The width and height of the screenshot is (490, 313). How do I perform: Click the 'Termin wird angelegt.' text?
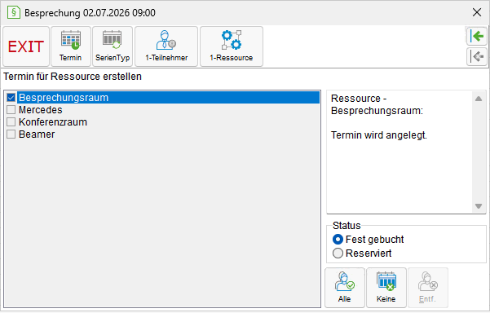(379, 135)
